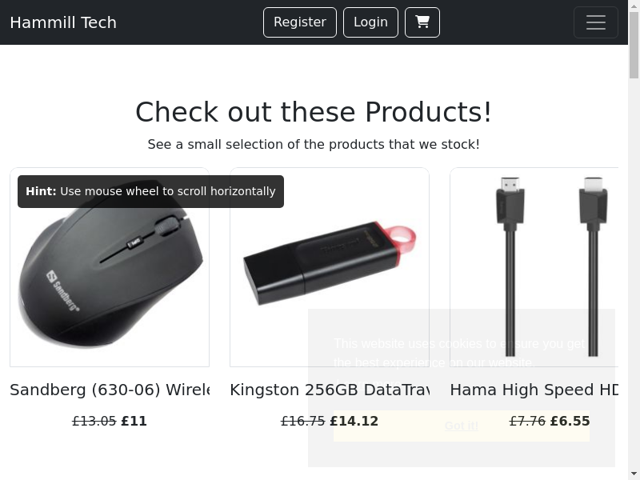This screenshot has height=480, width=640.
Task: Click the Sandberg sale price £11
Action: click(134, 421)
